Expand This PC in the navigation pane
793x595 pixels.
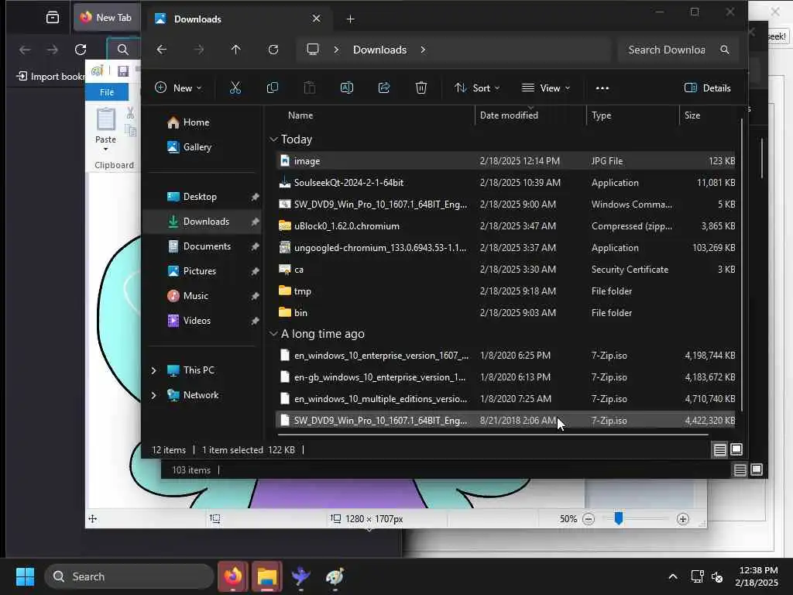click(x=154, y=370)
